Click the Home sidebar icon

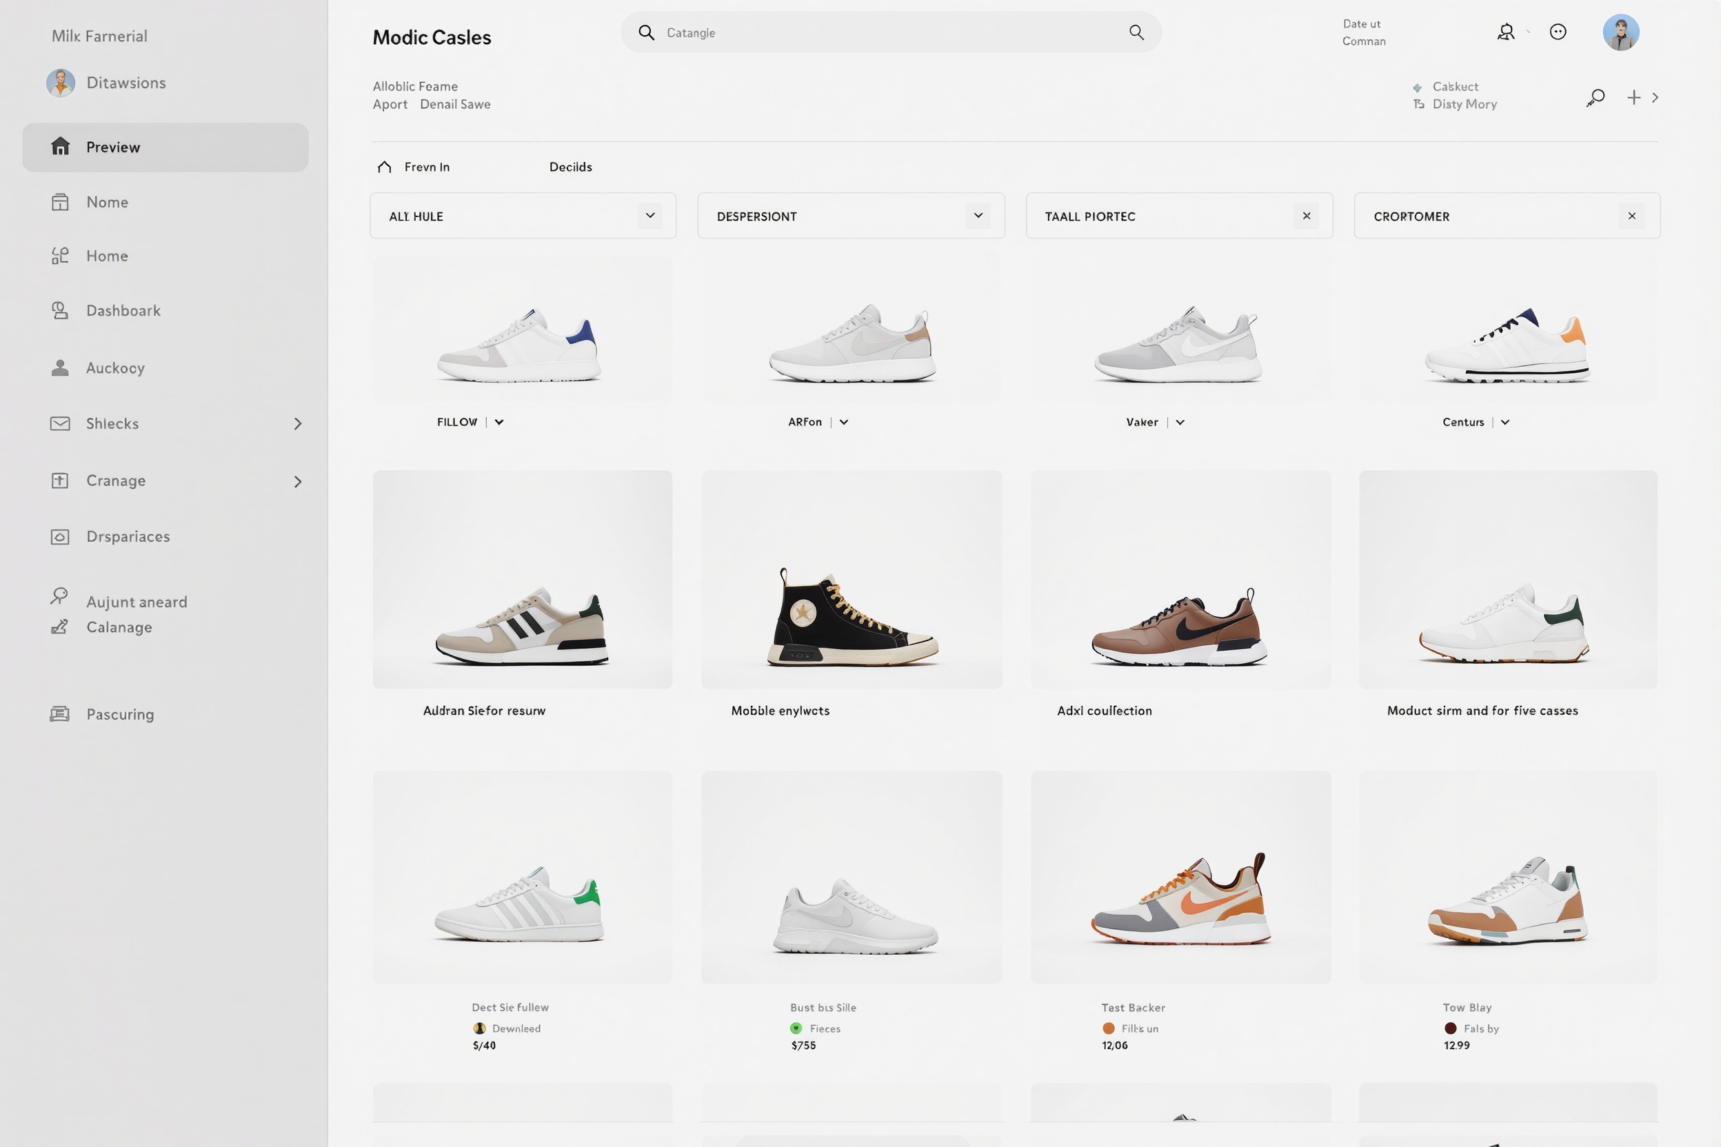click(60, 256)
